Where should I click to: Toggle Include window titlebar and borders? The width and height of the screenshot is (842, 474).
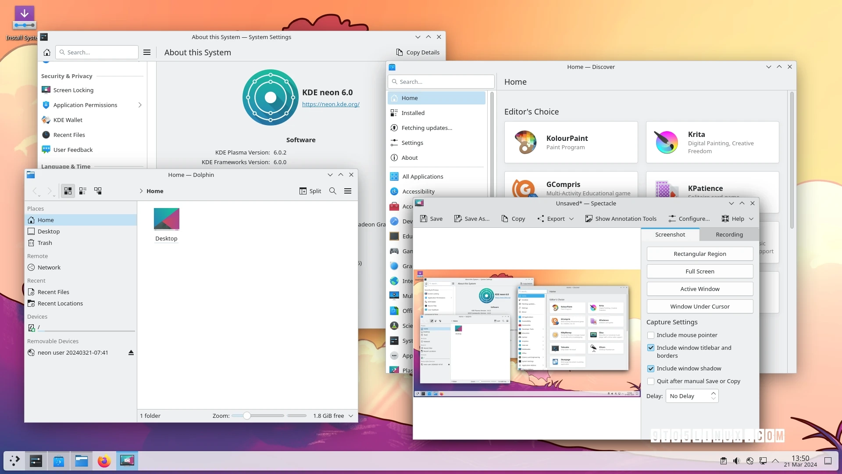[x=651, y=347]
